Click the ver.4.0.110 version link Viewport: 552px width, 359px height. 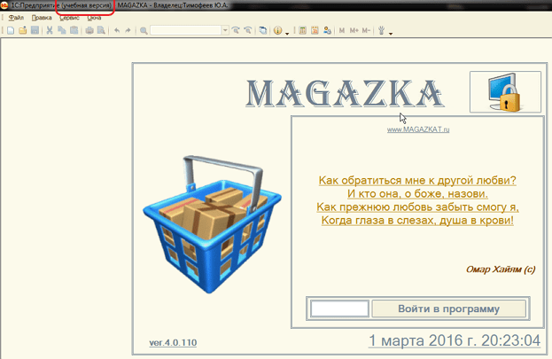(173, 342)
